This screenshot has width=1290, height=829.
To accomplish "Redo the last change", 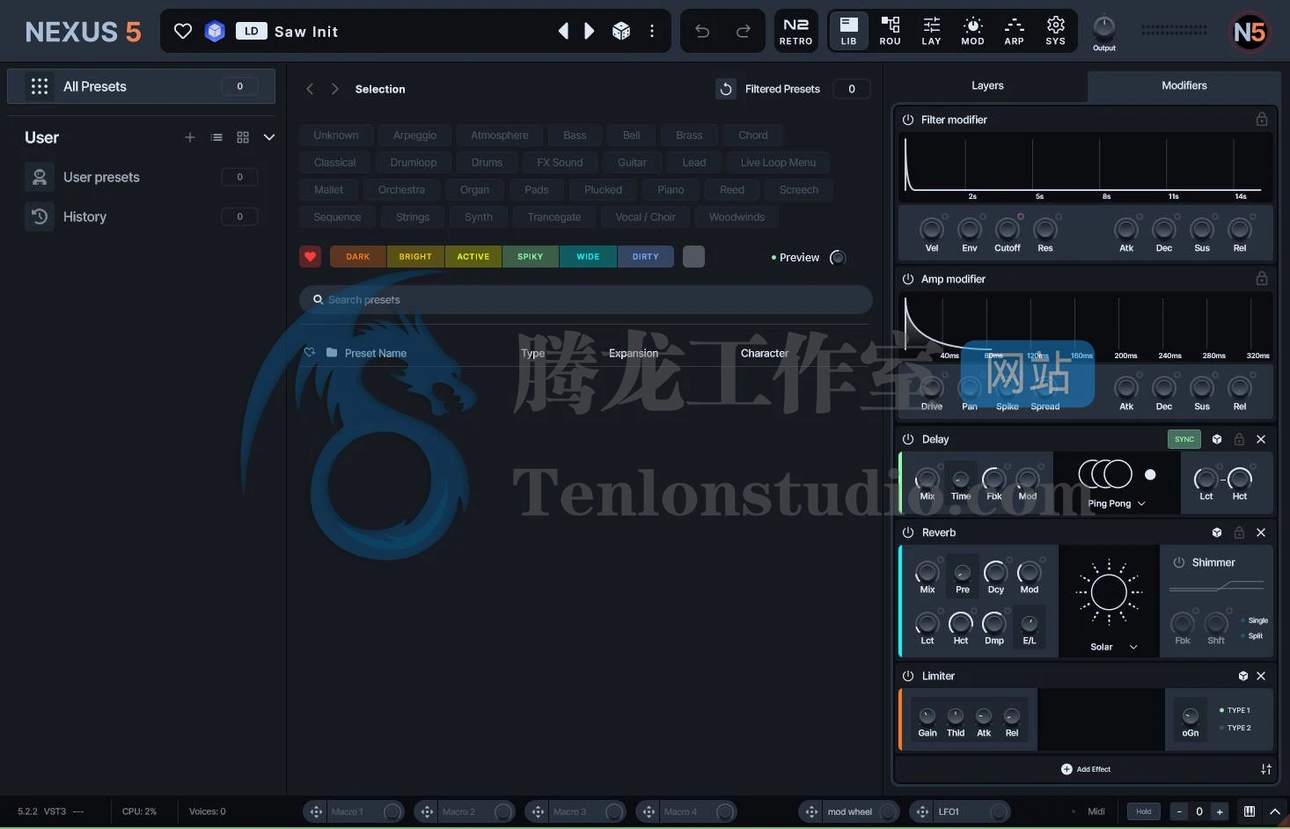I will [744, 32].
